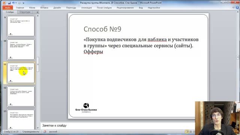Click the thumbnail pane scroll-down arrow
The width and height of the screenshot is (240, 135).
coord(38,128)
